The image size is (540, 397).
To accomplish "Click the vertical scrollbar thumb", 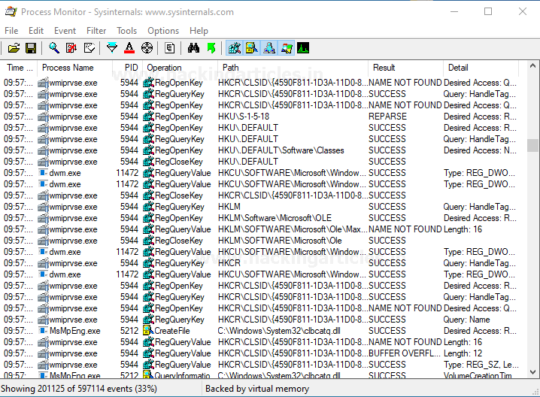I will pyautogui.click(x=532, y=145).
